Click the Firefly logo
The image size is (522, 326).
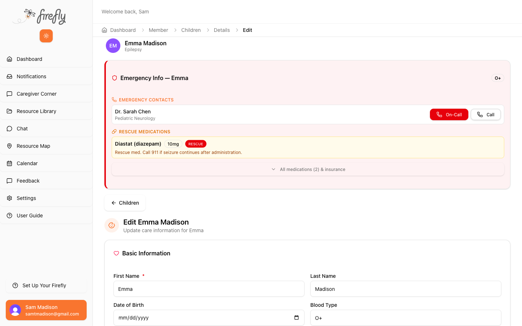[40, 16]
